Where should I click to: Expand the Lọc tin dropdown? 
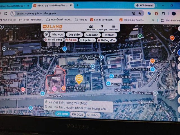87,40
